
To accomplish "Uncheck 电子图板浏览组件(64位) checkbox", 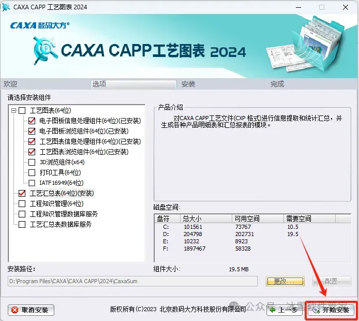I will coord(32,131).
